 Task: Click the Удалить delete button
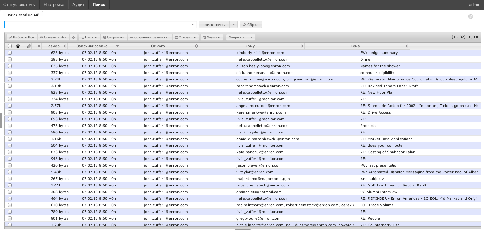click(211, 37)
